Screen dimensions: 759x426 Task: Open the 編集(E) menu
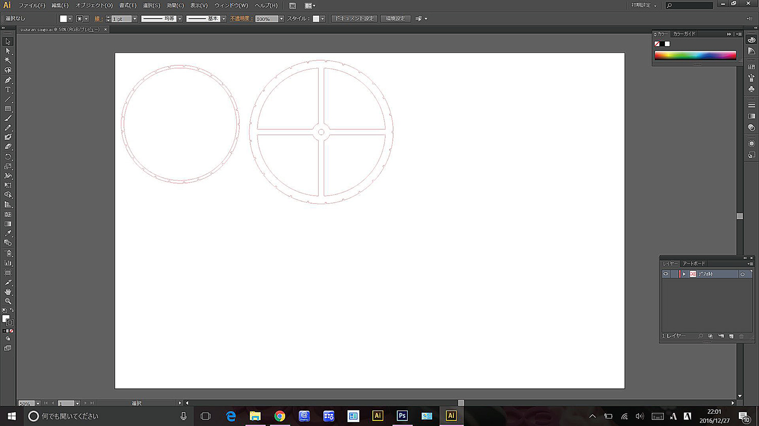[60, 6]
